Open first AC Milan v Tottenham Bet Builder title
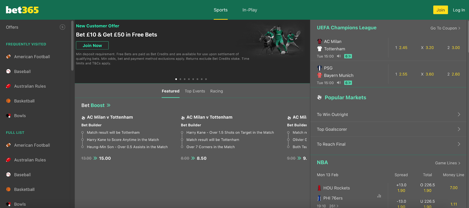The height and width of the screenshot is (208, 469). [110, 117]
